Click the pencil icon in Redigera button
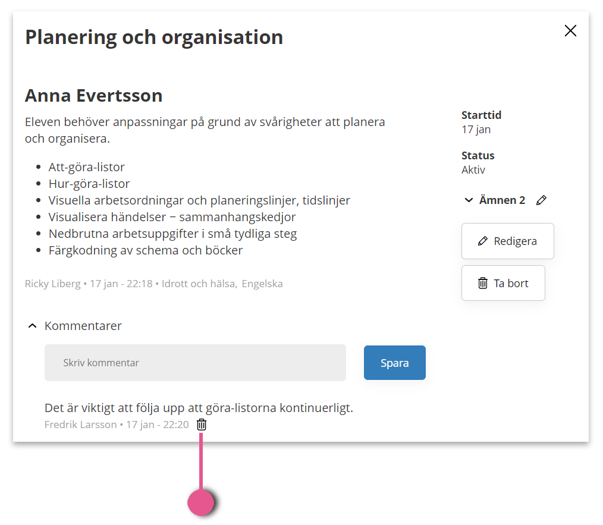The height and width of the screenshot is (525, 603). coord(483,241)
